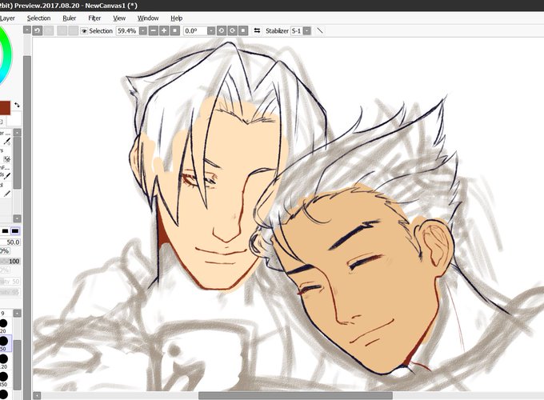Click the slider showing value 50
Screen dimensions: 544x400
pos(10,282)
